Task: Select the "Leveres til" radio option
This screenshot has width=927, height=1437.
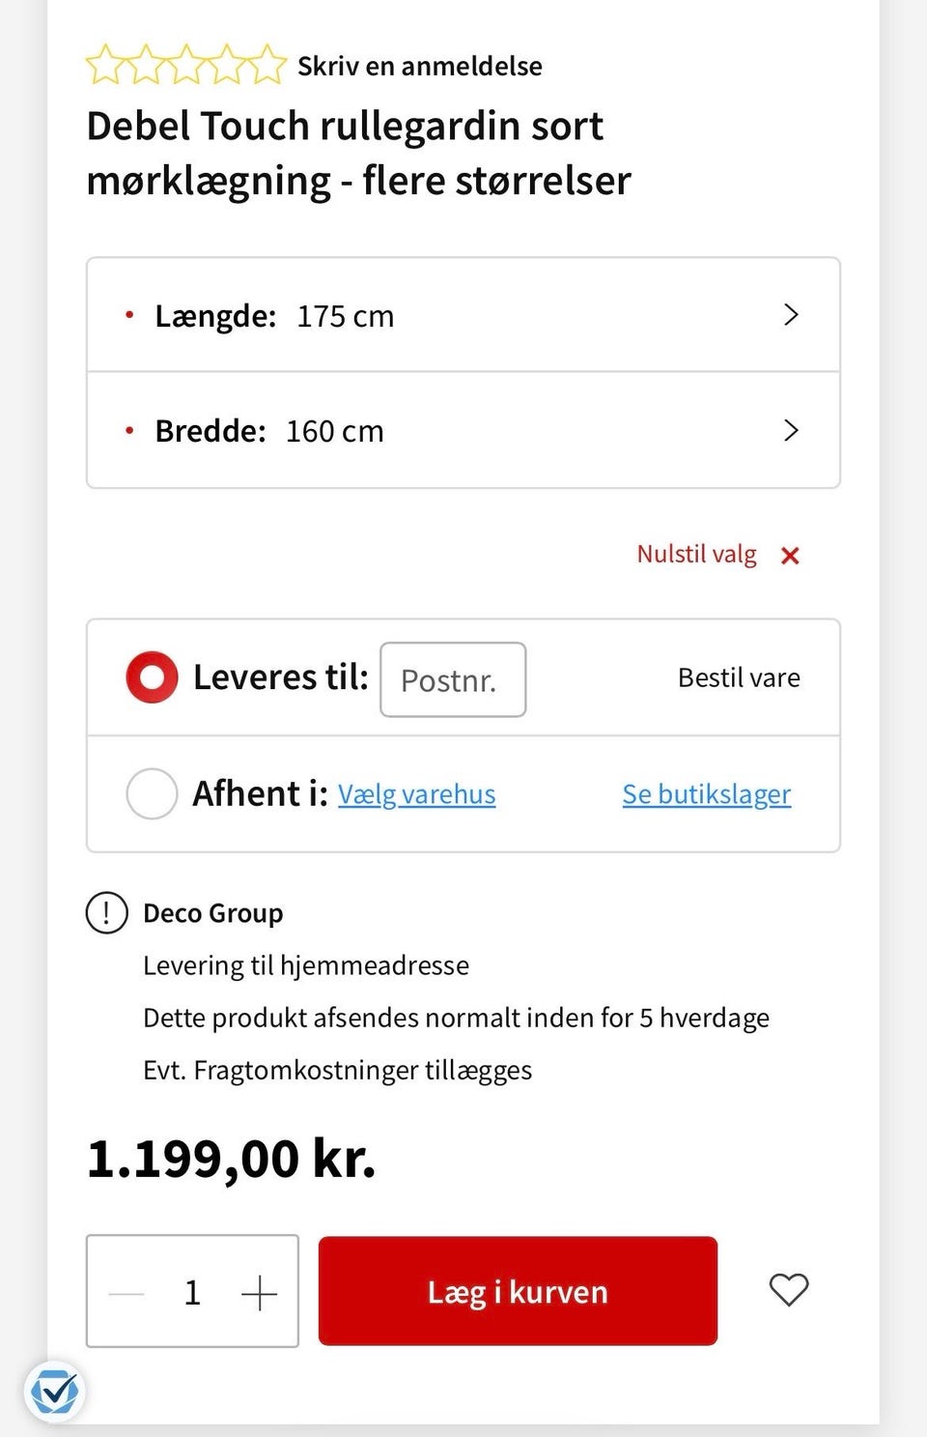Action: point(152,677)
